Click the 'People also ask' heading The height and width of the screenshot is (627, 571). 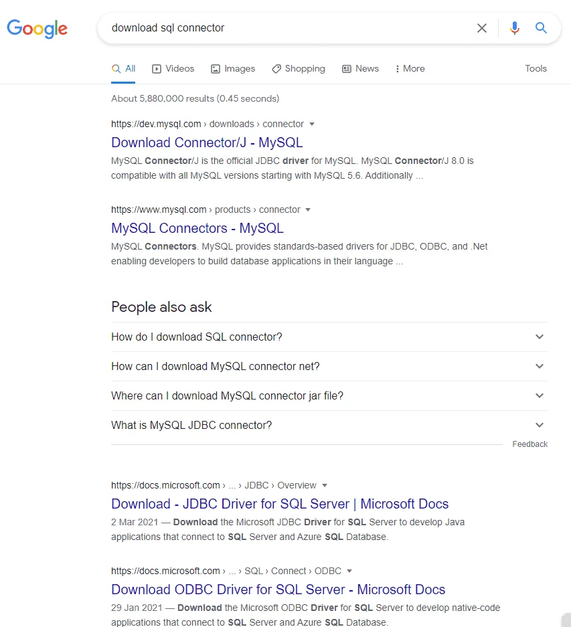(x=161, y=307)
